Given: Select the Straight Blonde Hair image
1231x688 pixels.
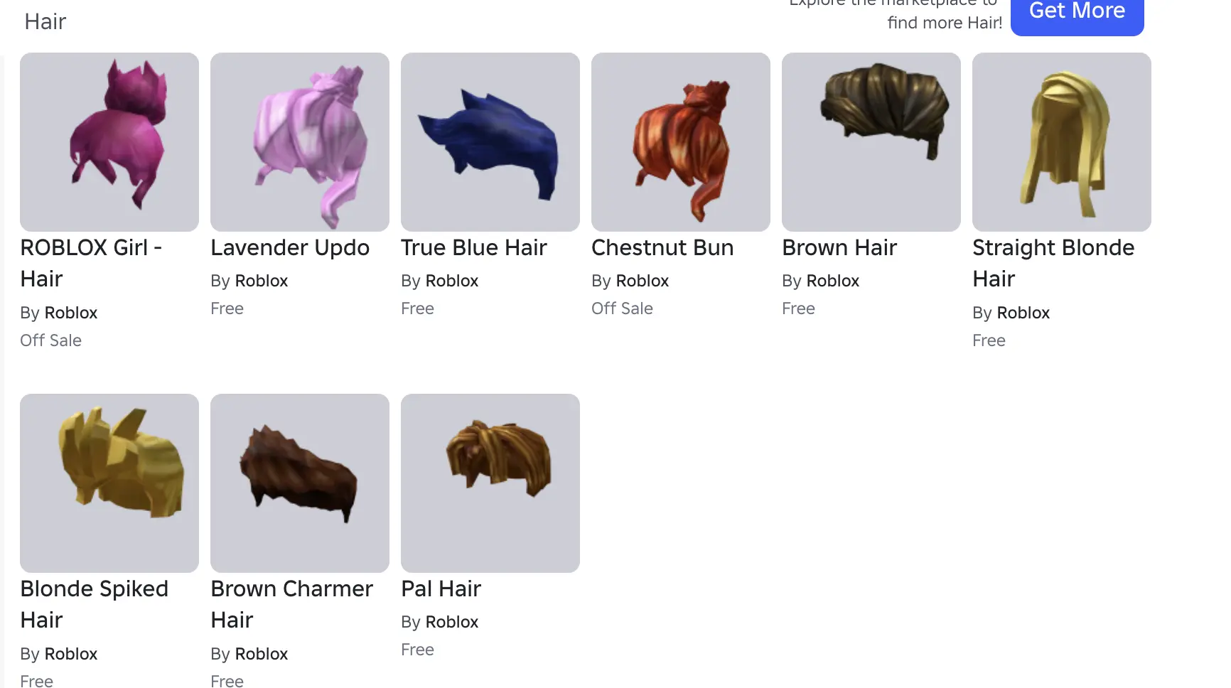Looking at the screenshot, I should 1062,142.
